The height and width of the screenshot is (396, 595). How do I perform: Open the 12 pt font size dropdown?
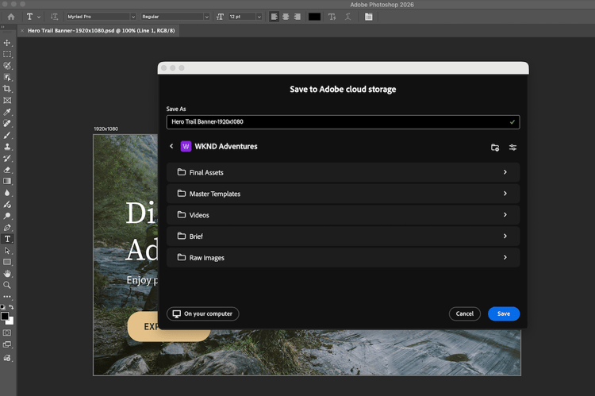[x=259, y=17]
